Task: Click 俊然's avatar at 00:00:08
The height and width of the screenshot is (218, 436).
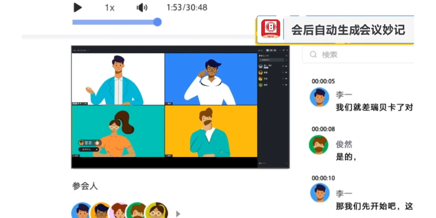Action: [x=319, y=145]
